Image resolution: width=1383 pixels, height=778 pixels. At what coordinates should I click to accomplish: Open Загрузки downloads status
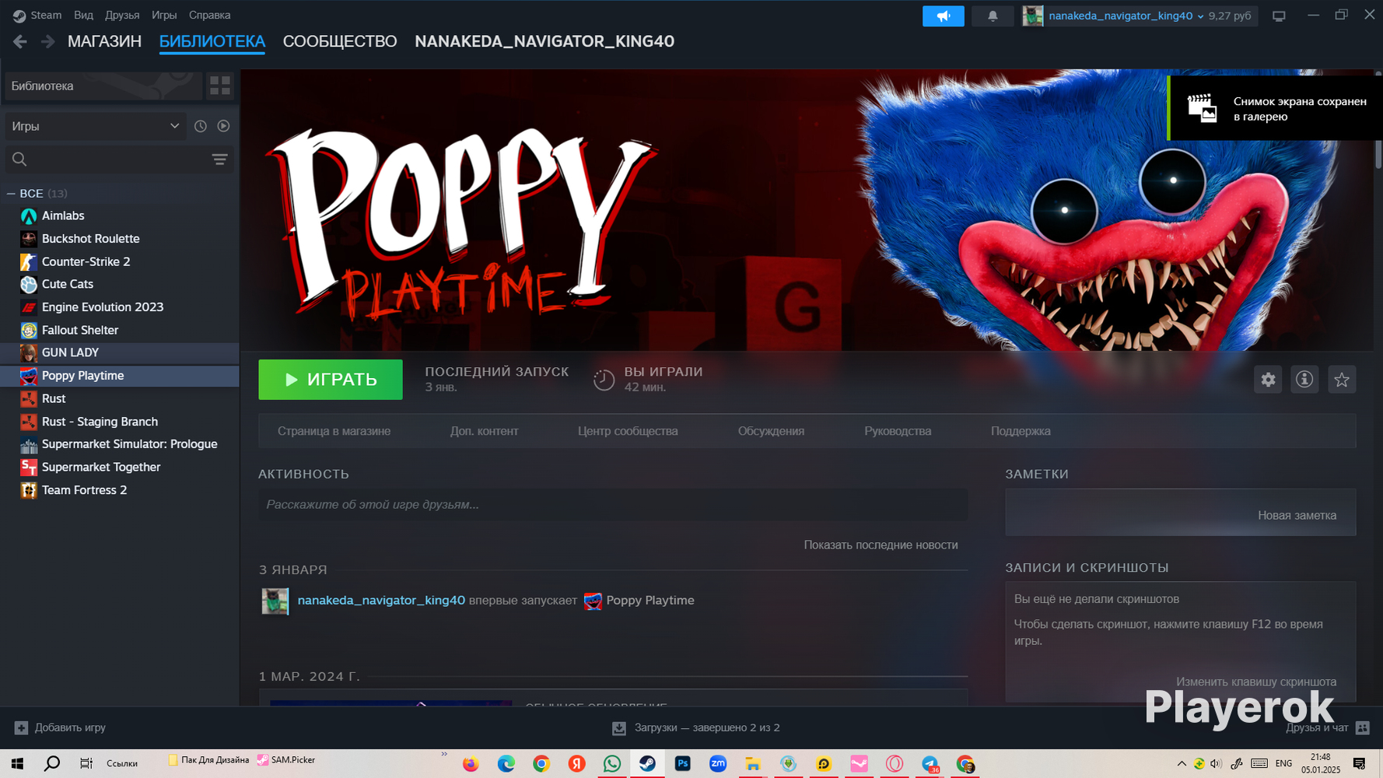(x=696, y=727)
